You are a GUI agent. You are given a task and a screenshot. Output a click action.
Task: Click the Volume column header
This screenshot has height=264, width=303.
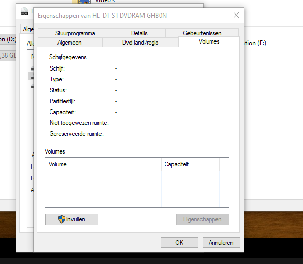click(x=103, y=164)
